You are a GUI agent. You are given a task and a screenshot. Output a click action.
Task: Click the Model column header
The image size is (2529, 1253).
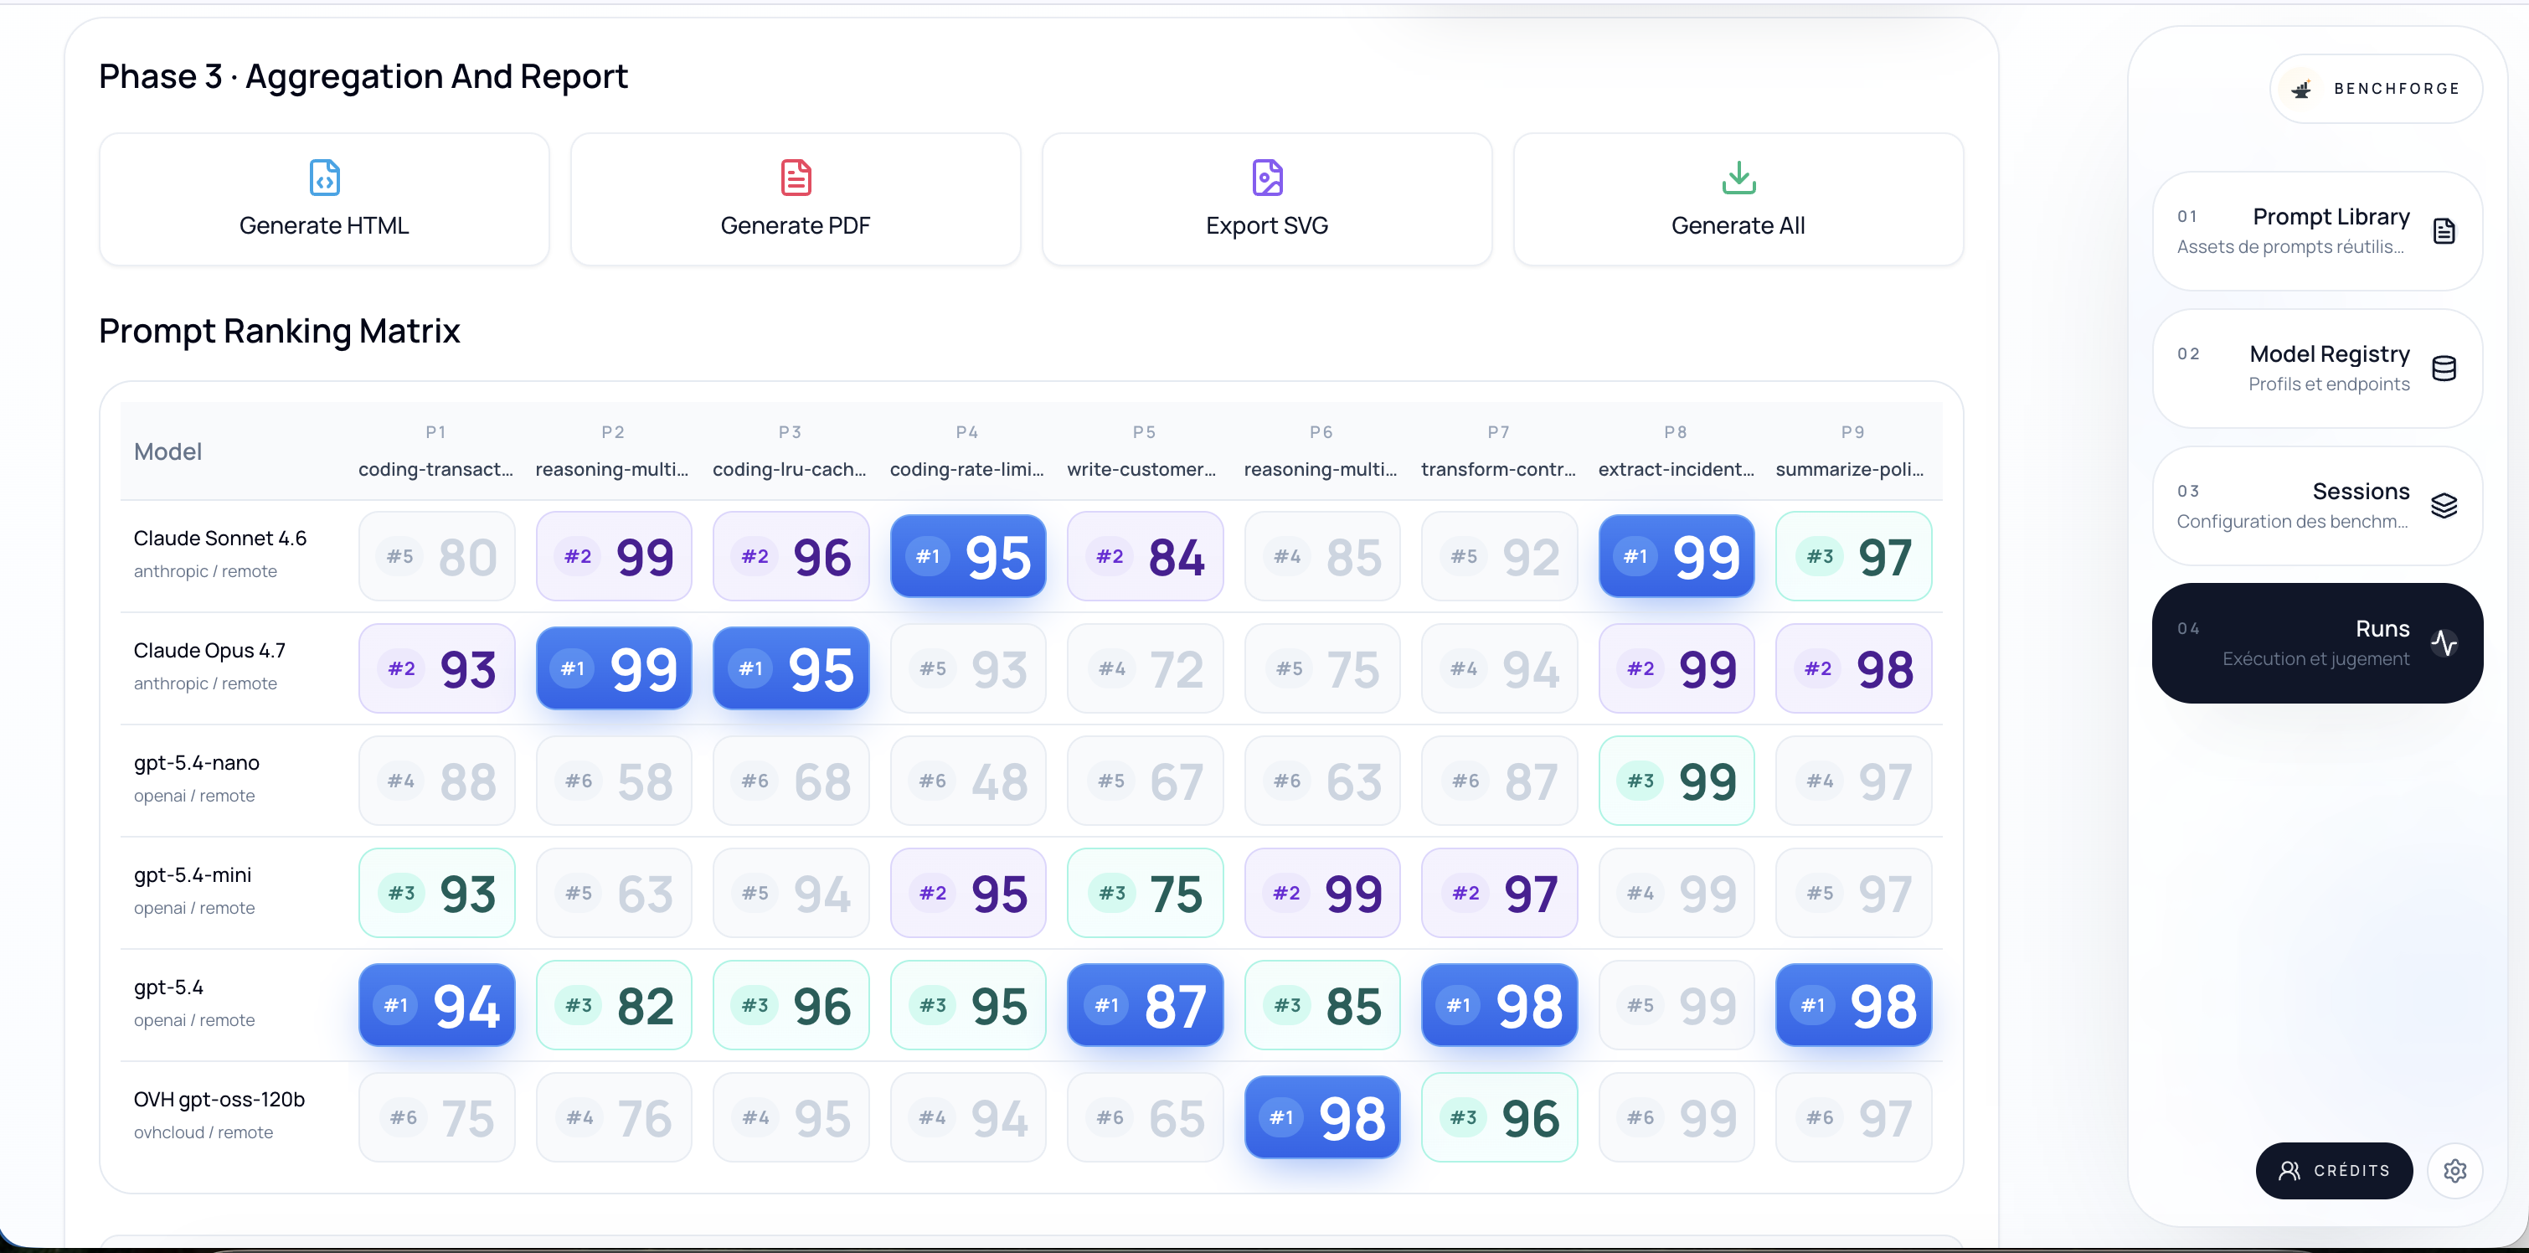pyautogui.click(x=167, y=451)
